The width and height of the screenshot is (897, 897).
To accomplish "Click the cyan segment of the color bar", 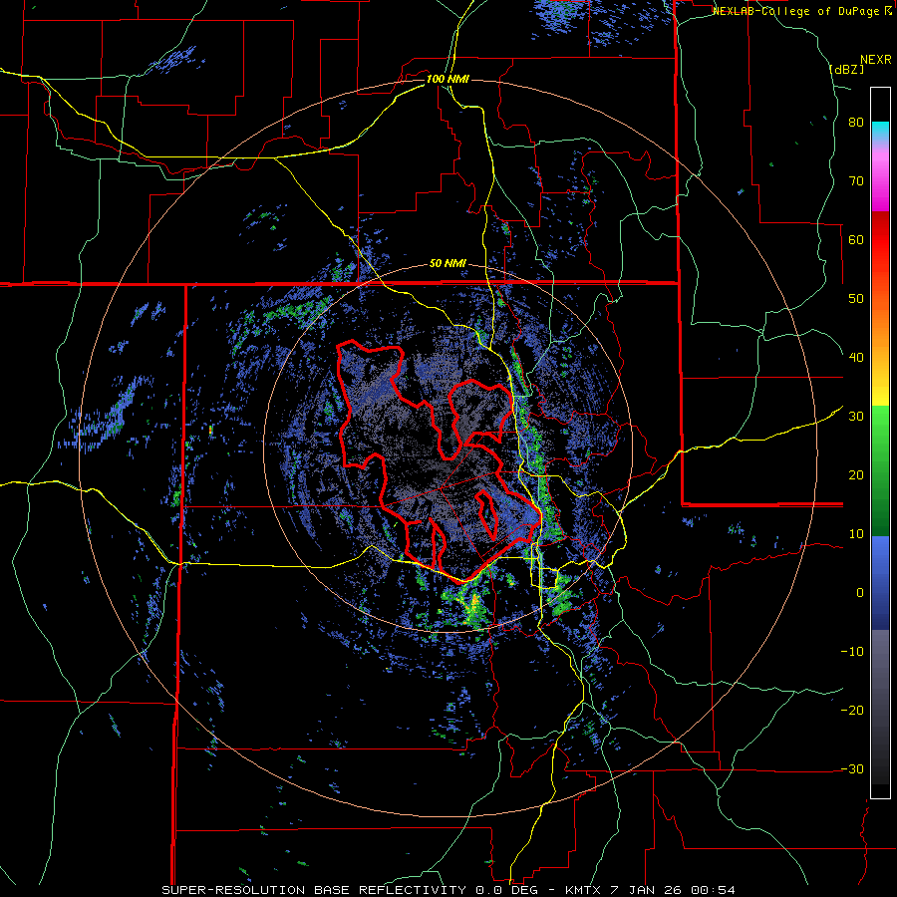I will click(x=880, y=131).
